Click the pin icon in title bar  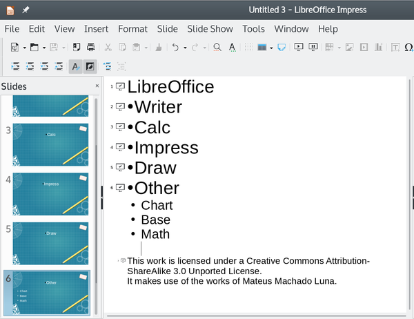(26, 10)
